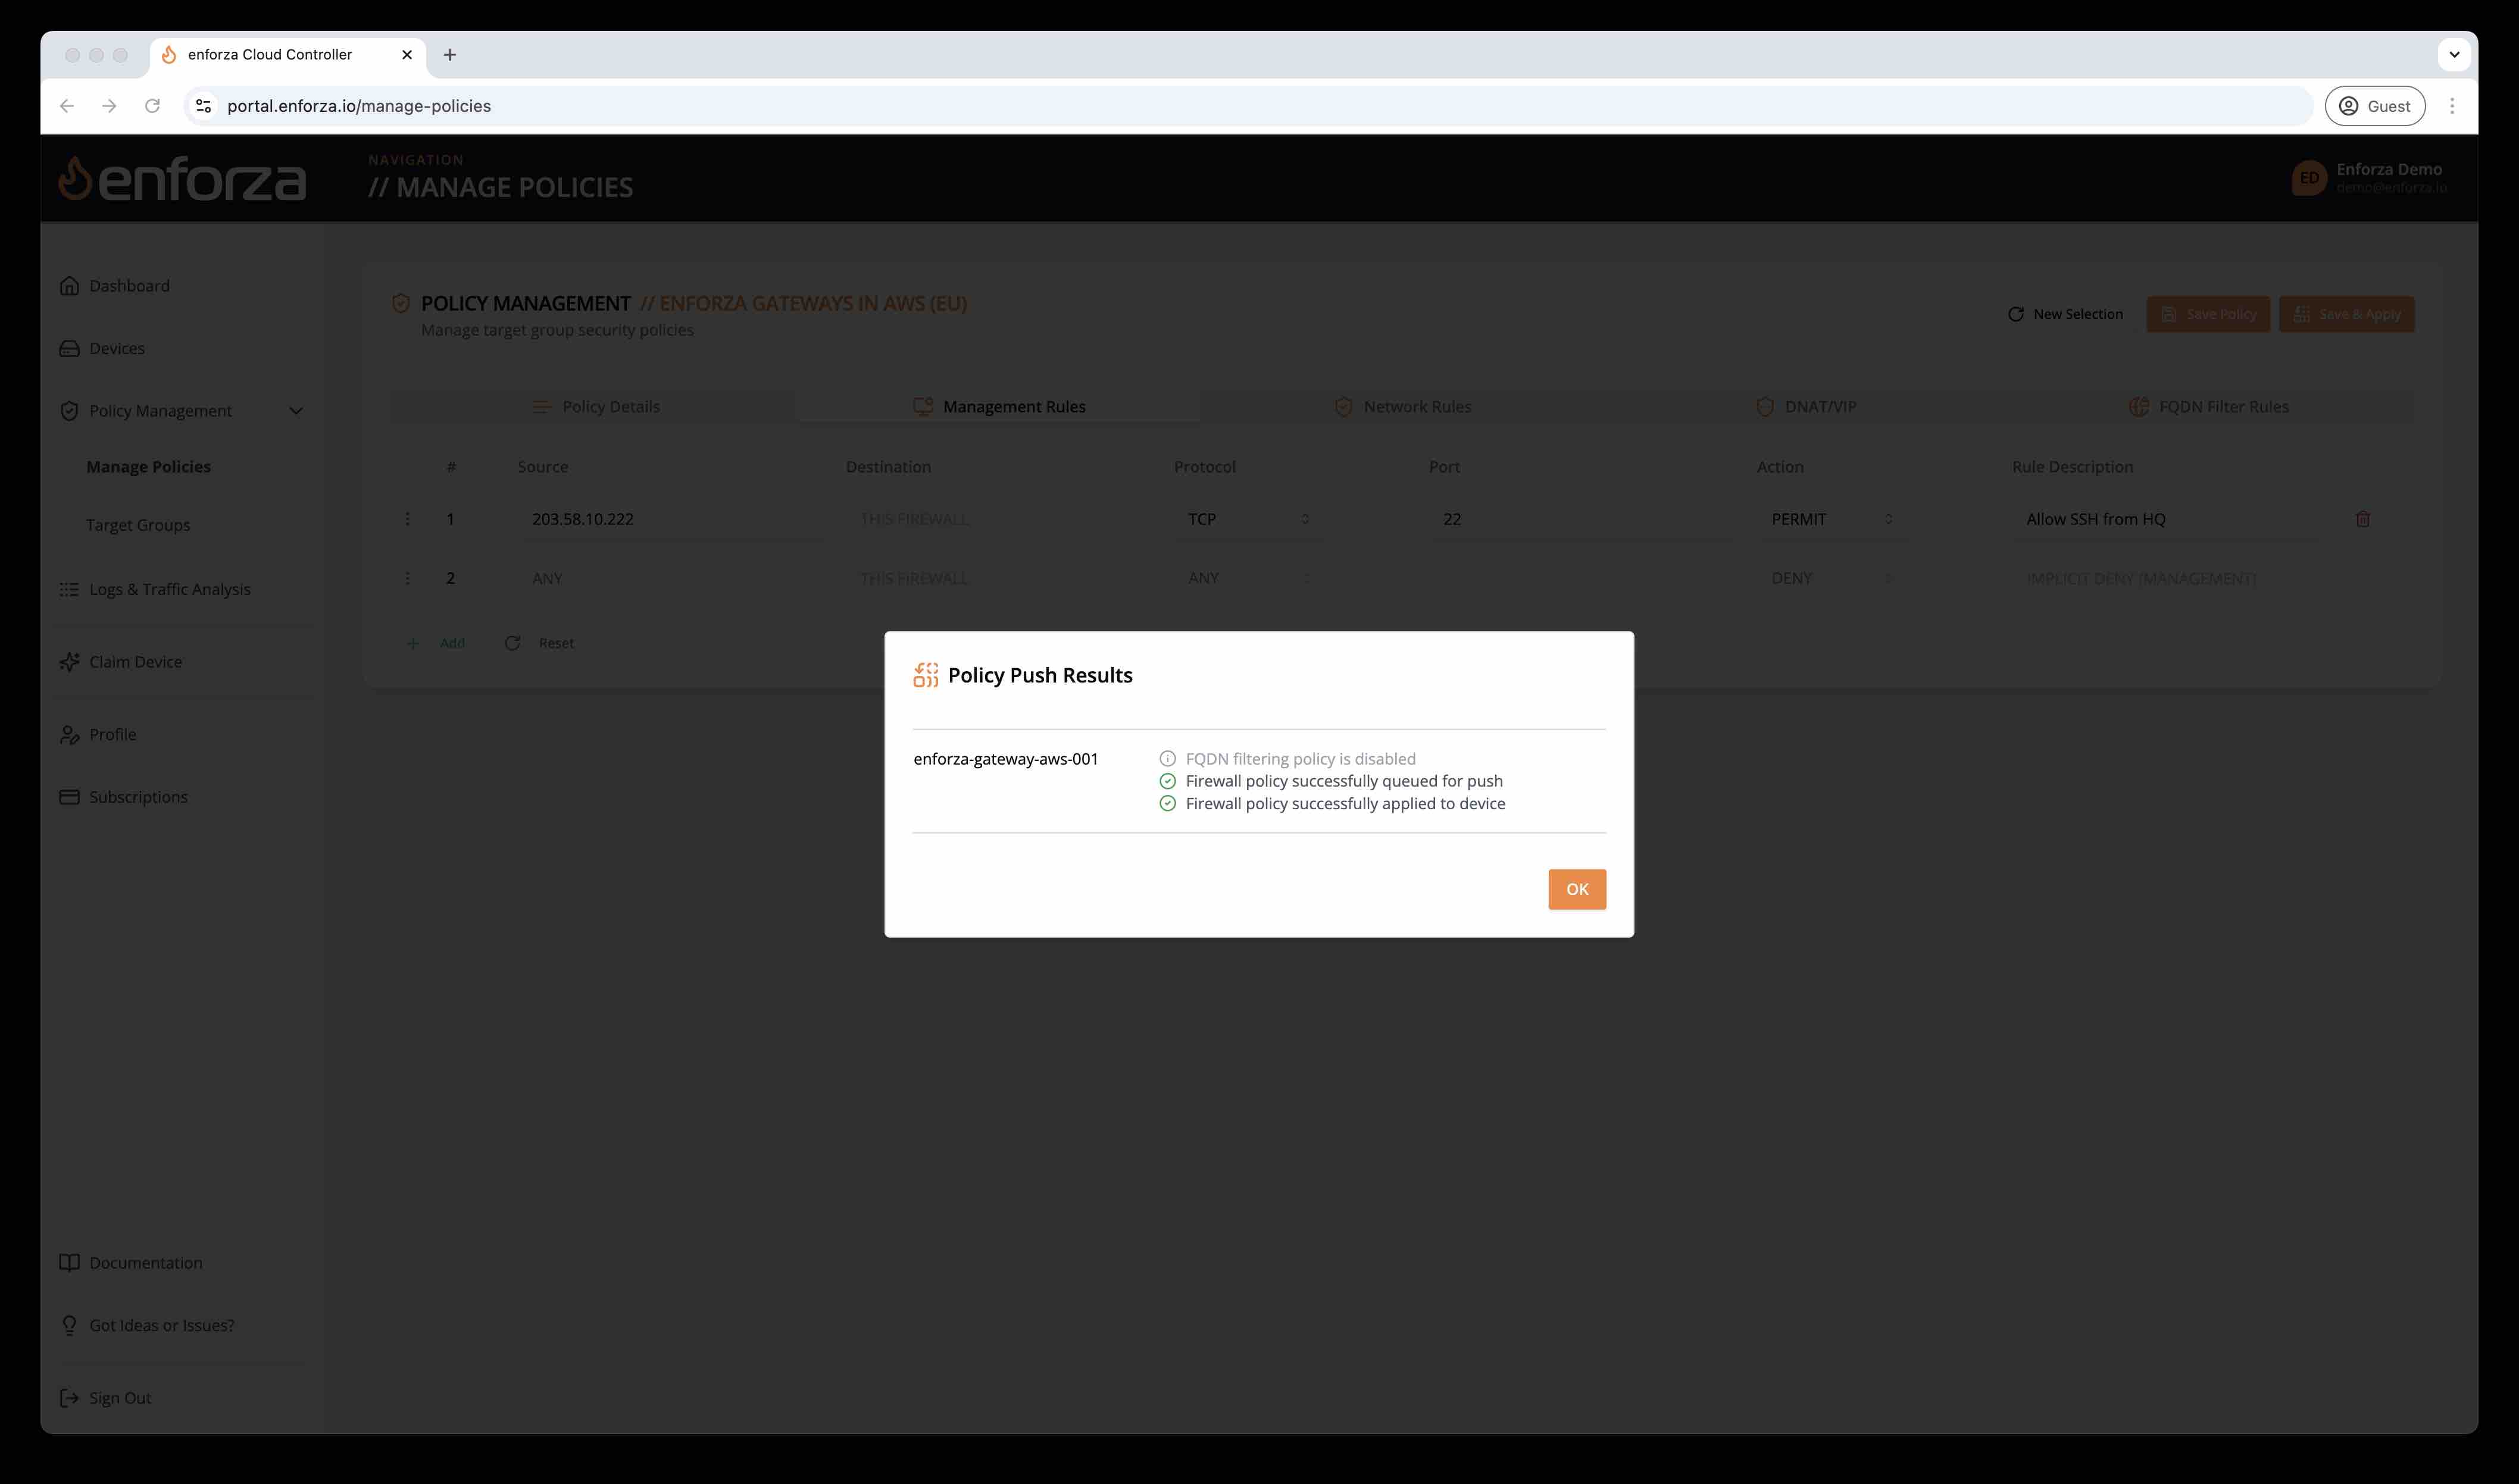Open Manage Policies submenu item
Viewport: 2519px width, 1484px height.
click(x=148, y=467)
